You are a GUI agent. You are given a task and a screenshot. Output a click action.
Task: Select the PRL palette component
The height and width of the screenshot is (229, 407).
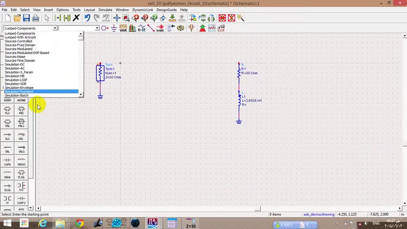point(7,123)
